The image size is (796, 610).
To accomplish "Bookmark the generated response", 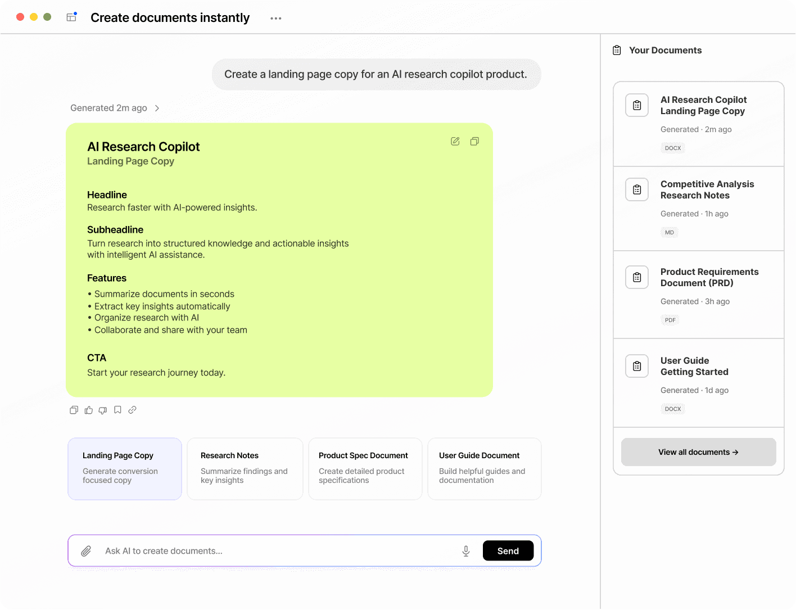I will point(117,410).
